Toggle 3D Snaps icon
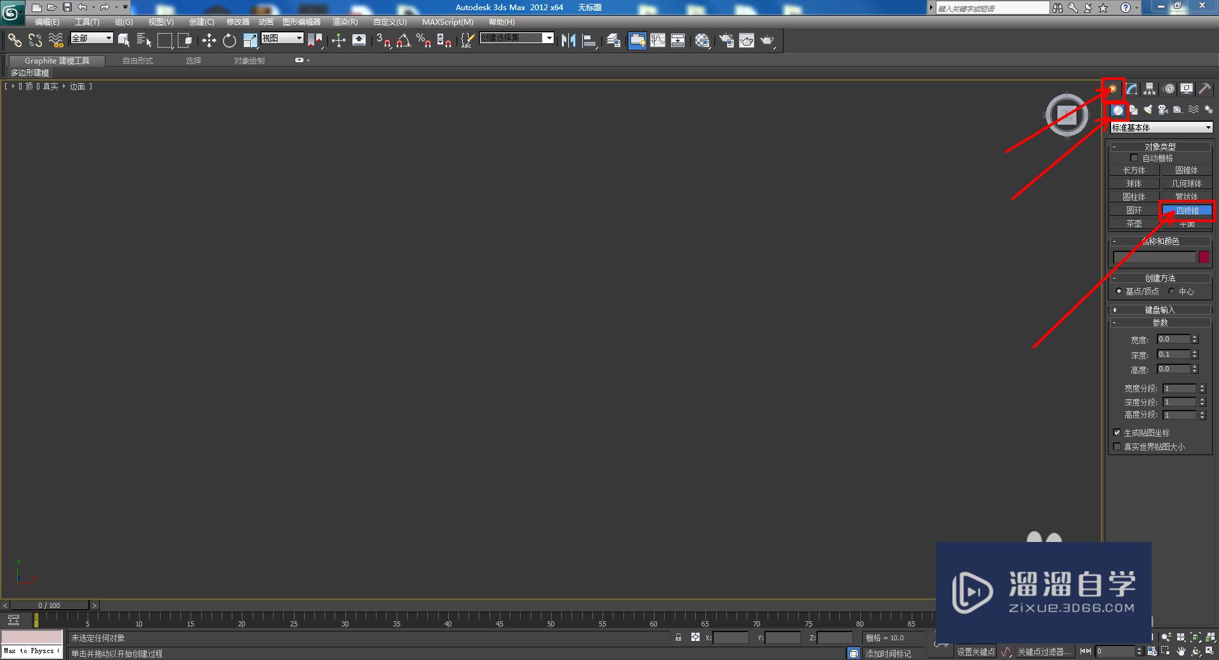This screenshot has height=660, width=1219. [383, 41]
